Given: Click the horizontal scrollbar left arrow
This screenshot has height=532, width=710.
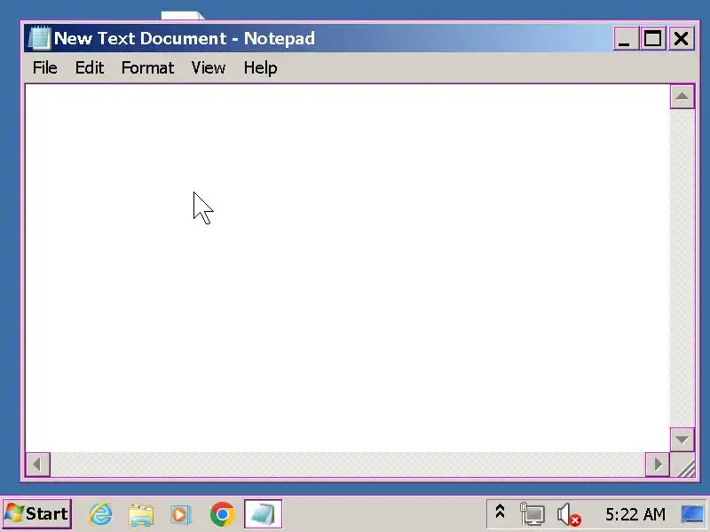Looking at the screenshot, I should click(x=37, y=464).
